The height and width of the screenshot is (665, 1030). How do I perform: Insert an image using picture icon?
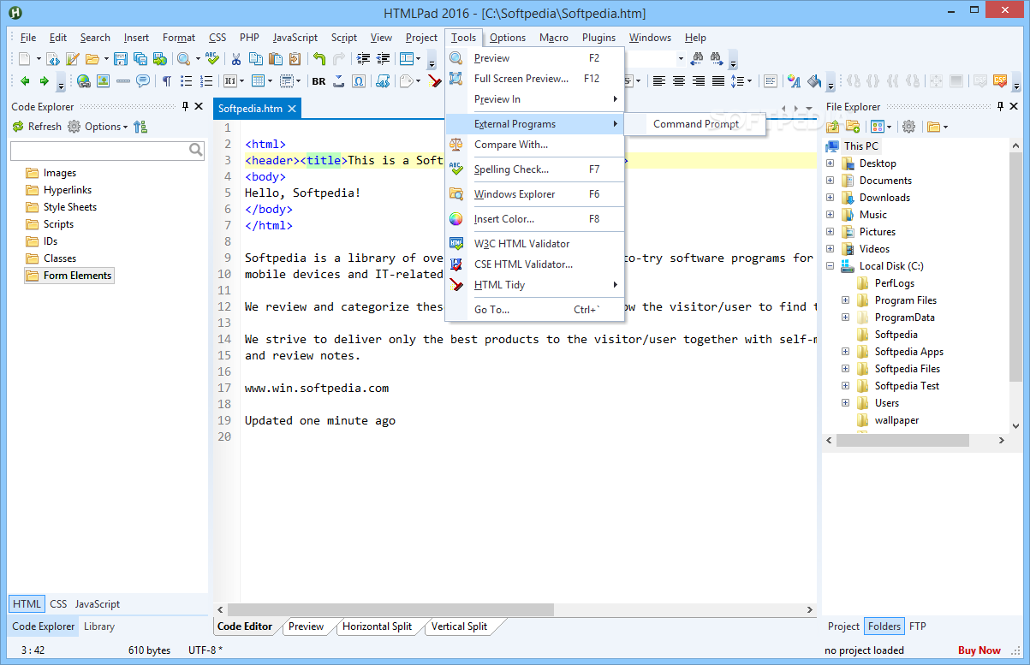tap(104, 81)
